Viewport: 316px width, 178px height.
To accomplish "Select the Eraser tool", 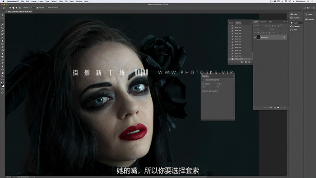I will (x=2, y=47).
